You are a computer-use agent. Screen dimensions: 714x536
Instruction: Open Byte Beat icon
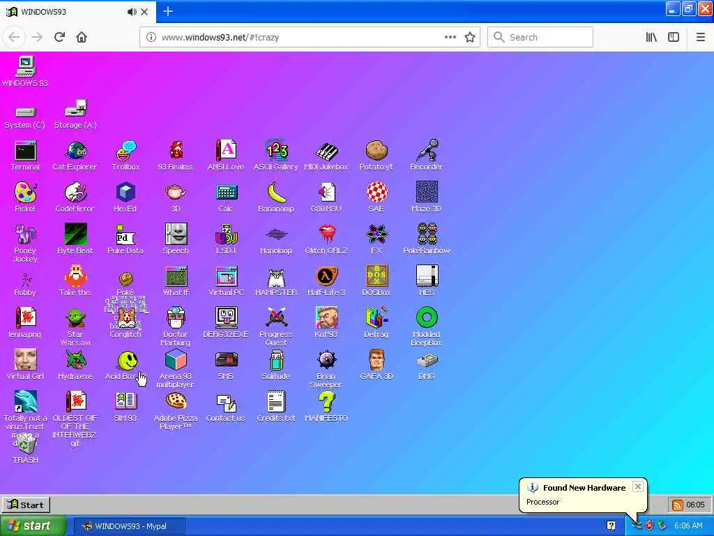click(75, 234)
